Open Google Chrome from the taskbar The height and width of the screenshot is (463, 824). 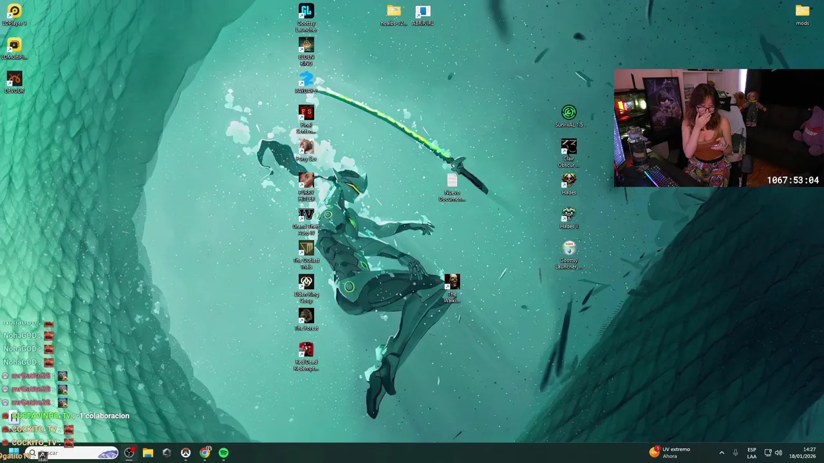point(205,453)
